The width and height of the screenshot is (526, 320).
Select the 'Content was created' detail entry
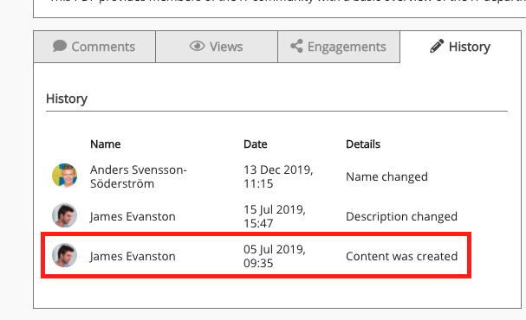click(401, 256)
